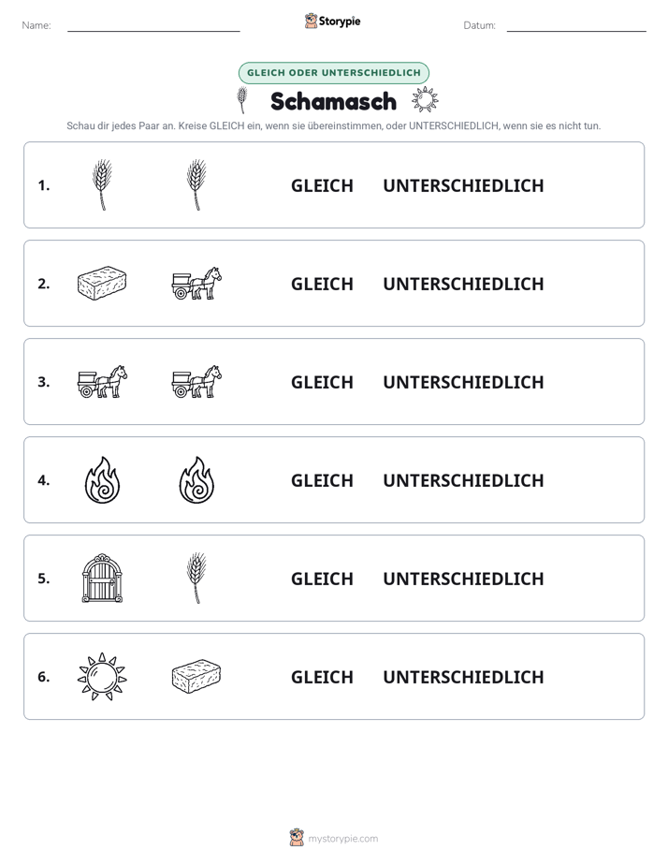The height and width of the screenshot is (865, 668).
Task: Click the first flame icon in row 4
Action: pos(102,480)
